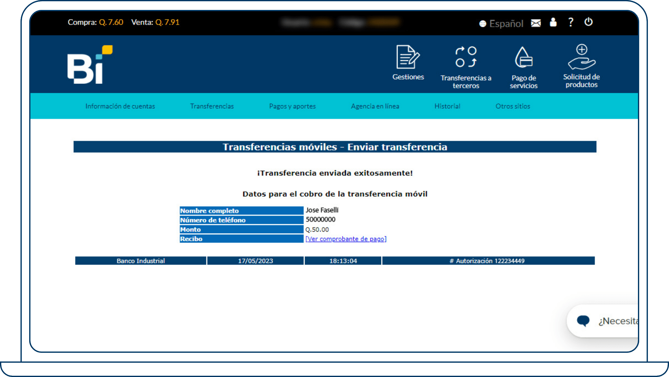Click the Número de teléfono label

coord(241,220)
